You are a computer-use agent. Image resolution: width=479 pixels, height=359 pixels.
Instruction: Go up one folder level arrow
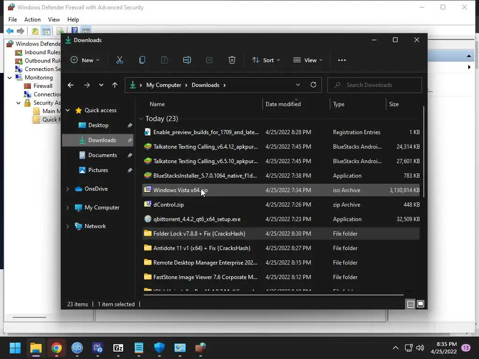tap(115, 85)
